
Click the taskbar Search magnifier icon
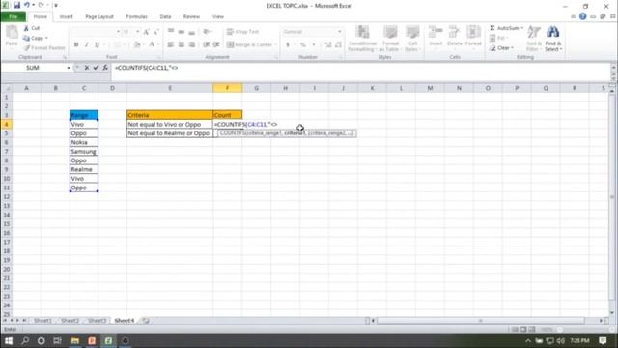tap(25, 340)
